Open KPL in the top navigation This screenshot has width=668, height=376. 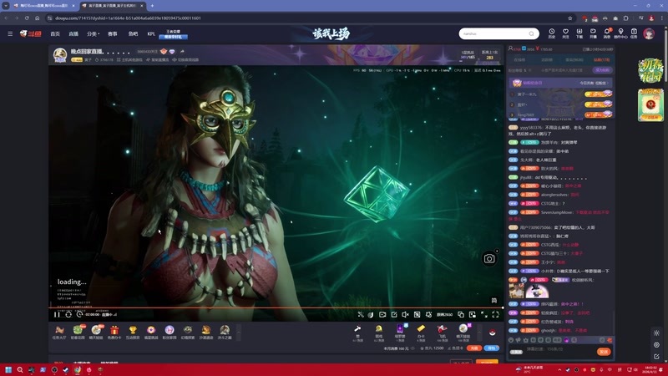point(151,33)
